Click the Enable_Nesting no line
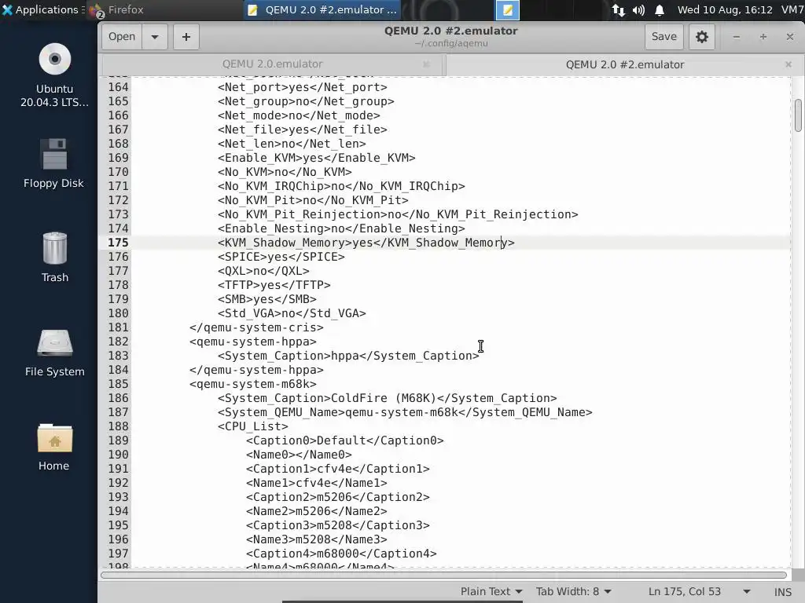This screenshot has width=805, height=603. coord(341,228)
